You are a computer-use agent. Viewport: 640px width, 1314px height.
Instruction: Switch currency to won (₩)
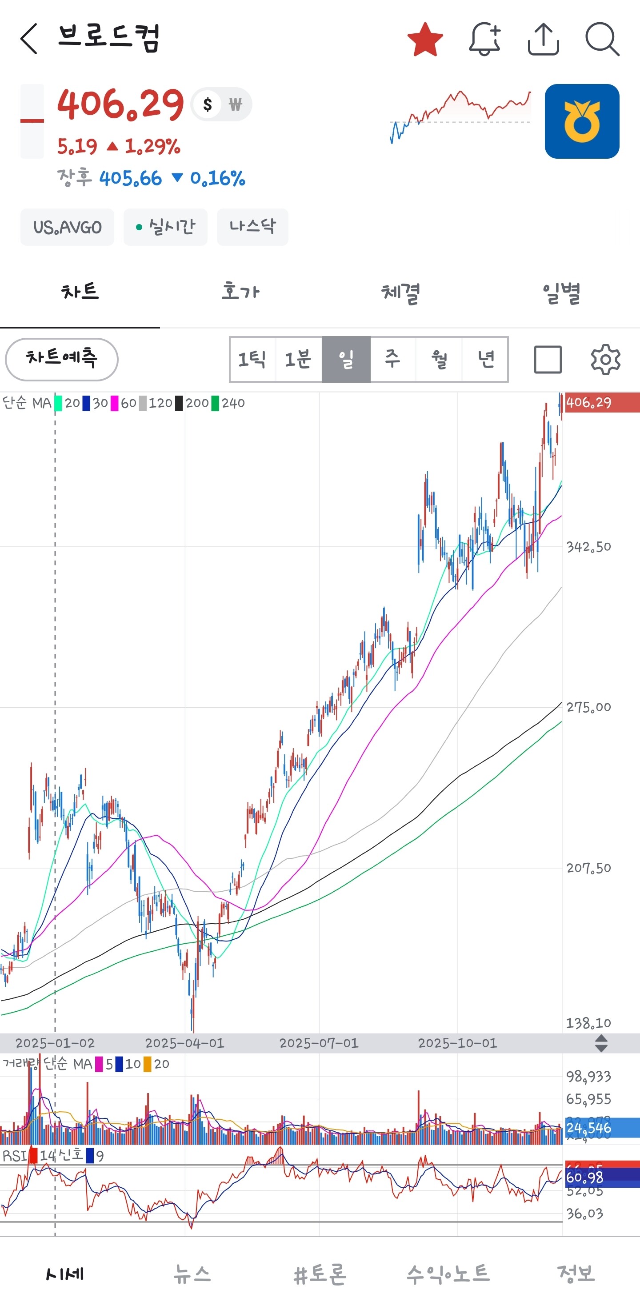[x=235, y=104]
